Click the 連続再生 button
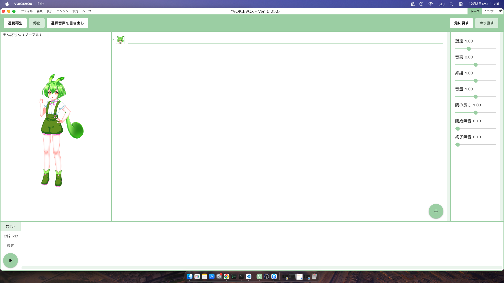This screenshot has width=504, height=283. [x=15, y=23]
